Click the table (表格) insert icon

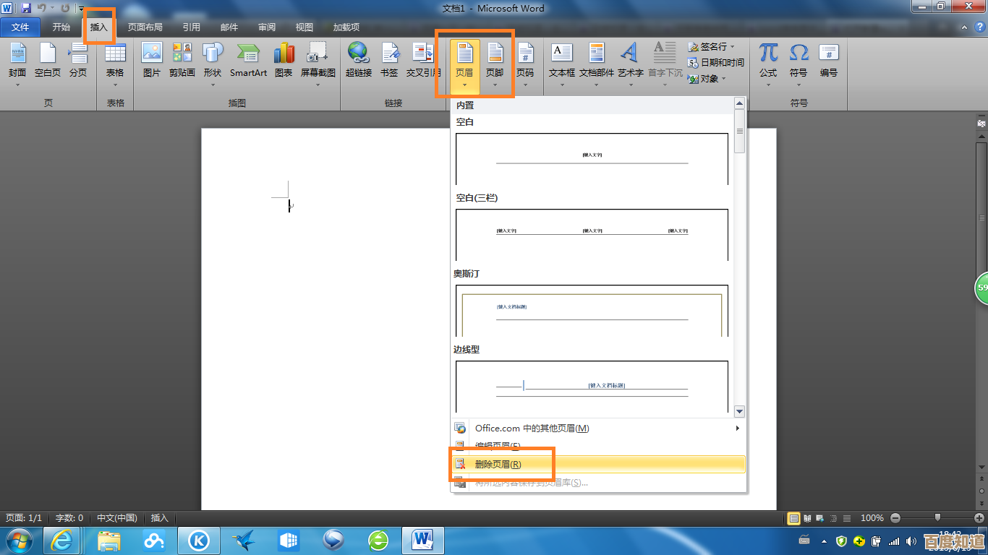[x=115, y=61]
